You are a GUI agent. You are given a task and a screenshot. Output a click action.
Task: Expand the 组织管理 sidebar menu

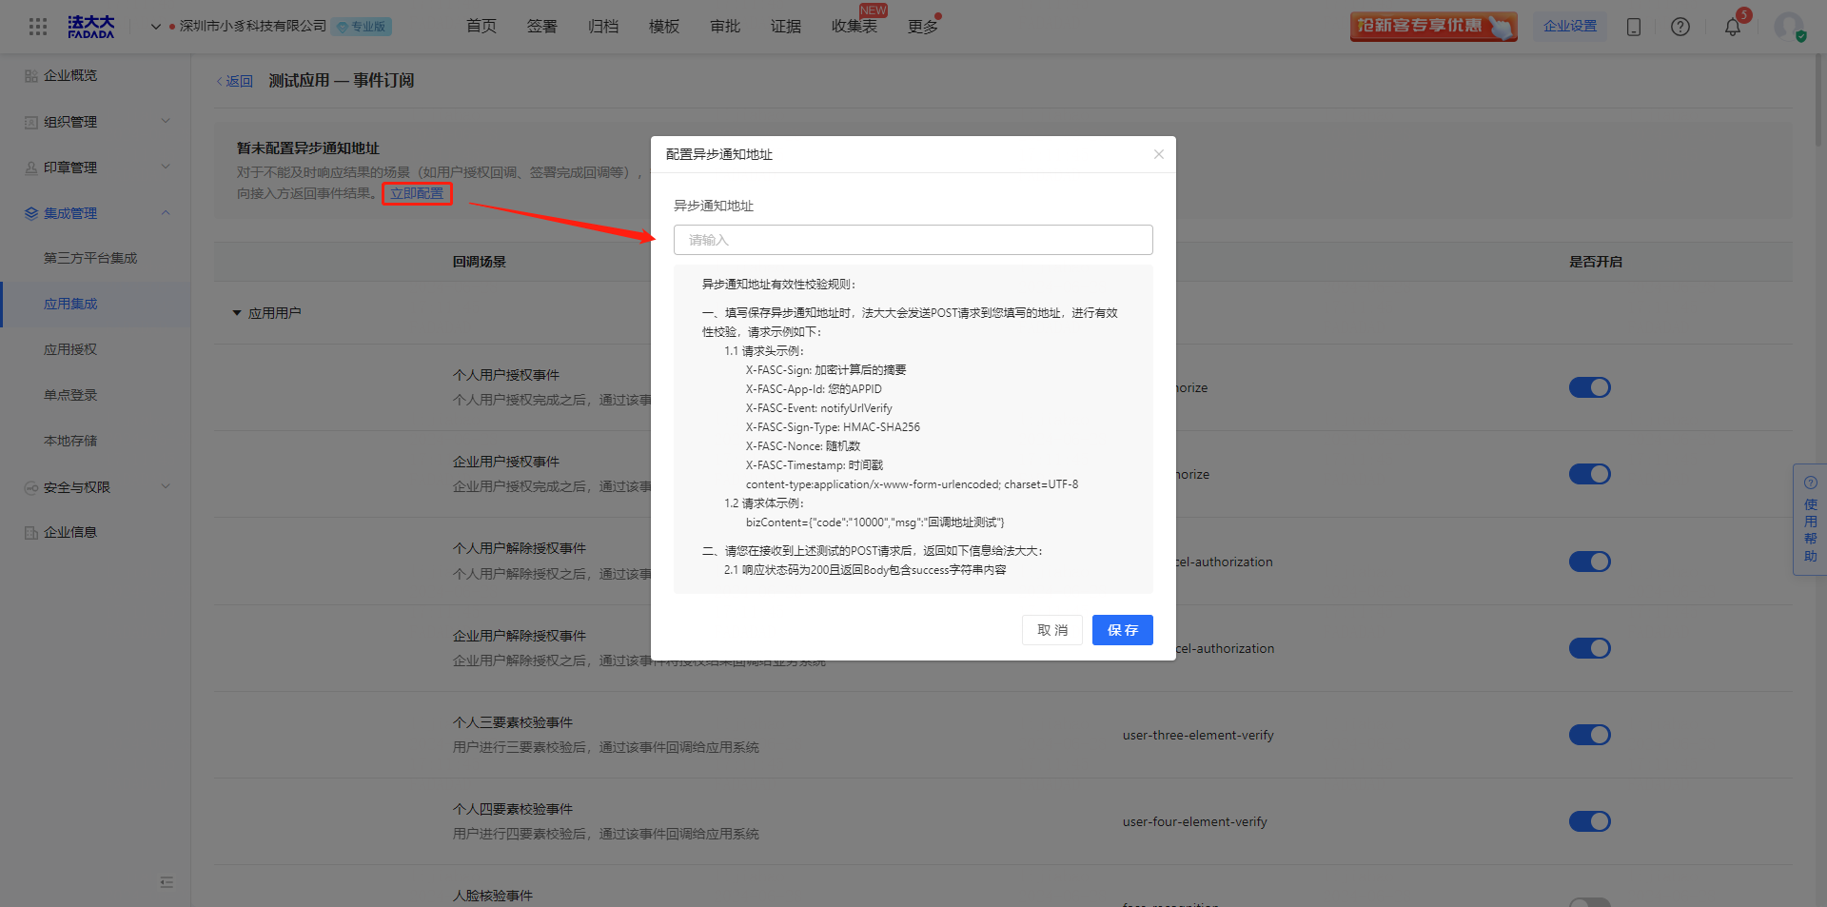[x=95, y=122]
